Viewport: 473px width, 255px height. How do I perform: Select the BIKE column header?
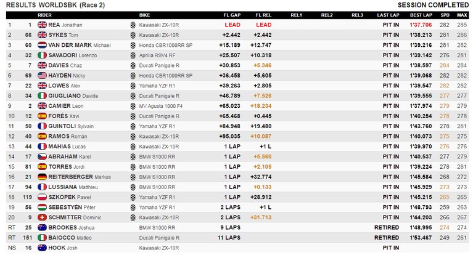[x=144, y=15]
